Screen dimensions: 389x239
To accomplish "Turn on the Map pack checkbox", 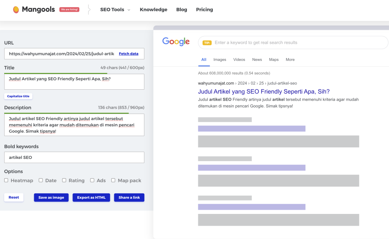I will pos(113,180).
